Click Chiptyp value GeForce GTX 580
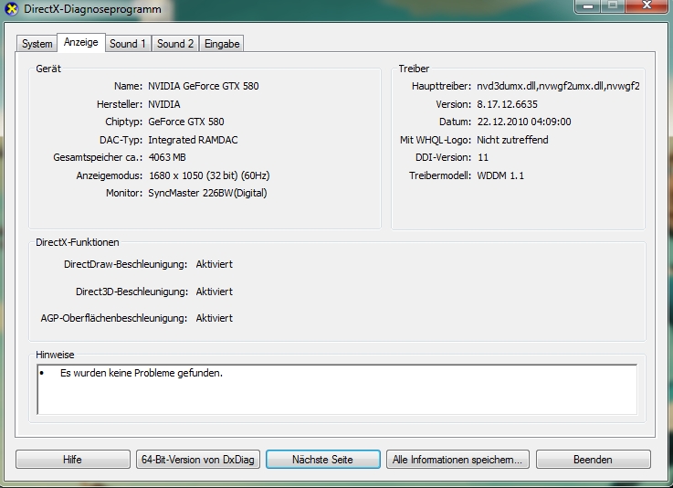This screenshot has width=673, height=488. pos(186,122)
